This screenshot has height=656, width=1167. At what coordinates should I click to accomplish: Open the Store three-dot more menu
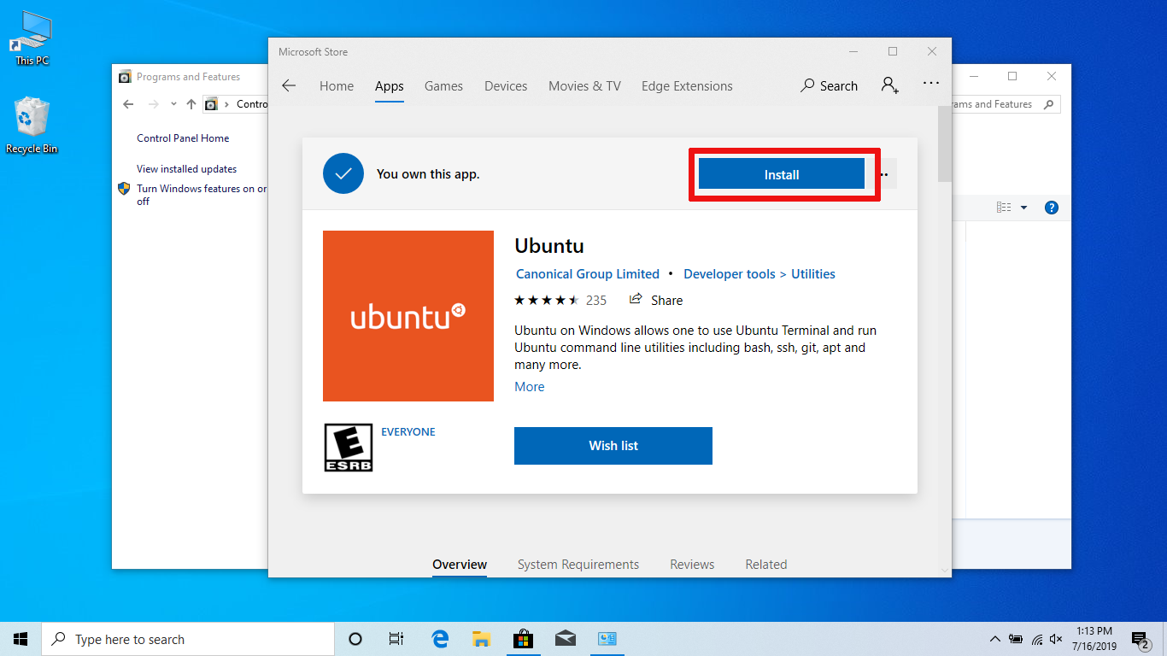931,84
